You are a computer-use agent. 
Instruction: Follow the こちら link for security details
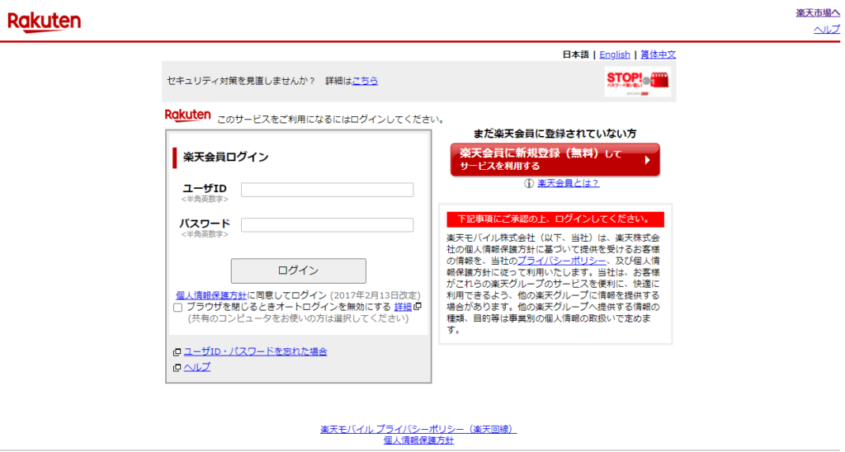(x=365, y=81)
